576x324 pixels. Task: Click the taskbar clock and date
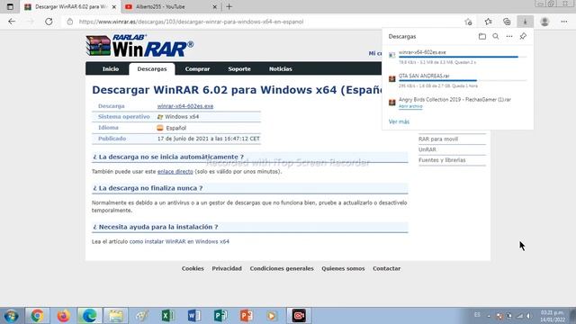(553, 316)
